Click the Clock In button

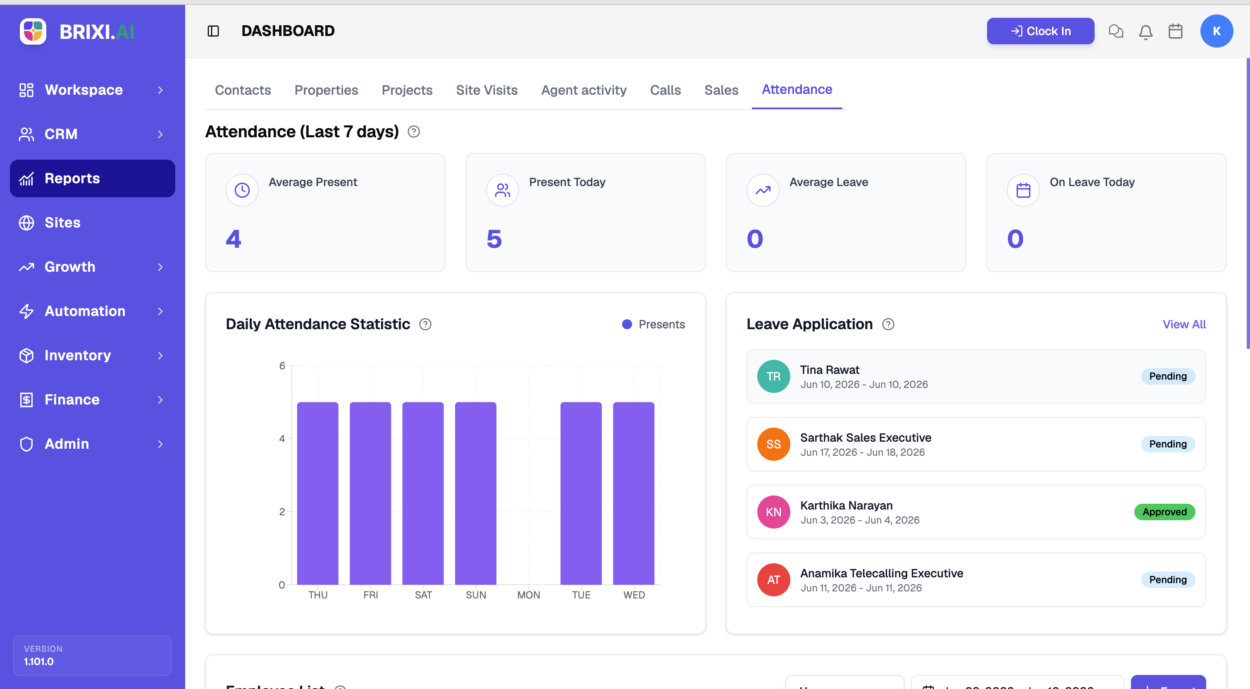[x=1040, y=31]
